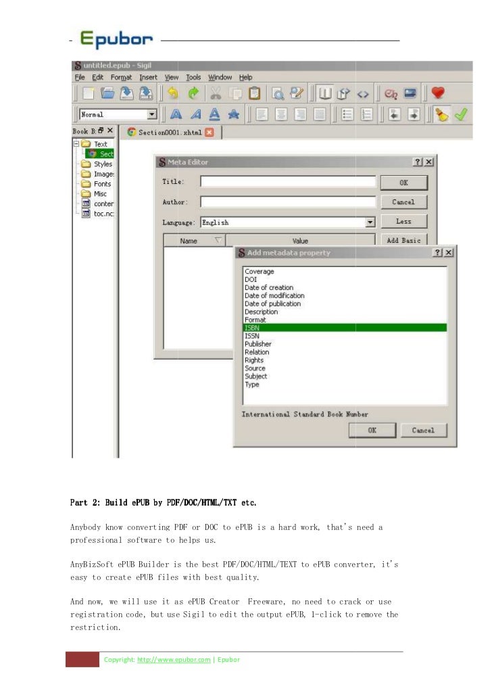Justify text alignment
492x697 pixels.
pos(320,115)
